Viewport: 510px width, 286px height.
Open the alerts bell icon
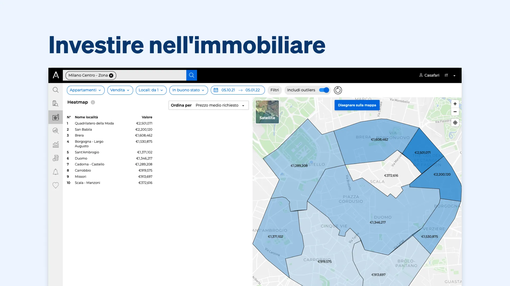pyautogui.click(x=56, y=172)
